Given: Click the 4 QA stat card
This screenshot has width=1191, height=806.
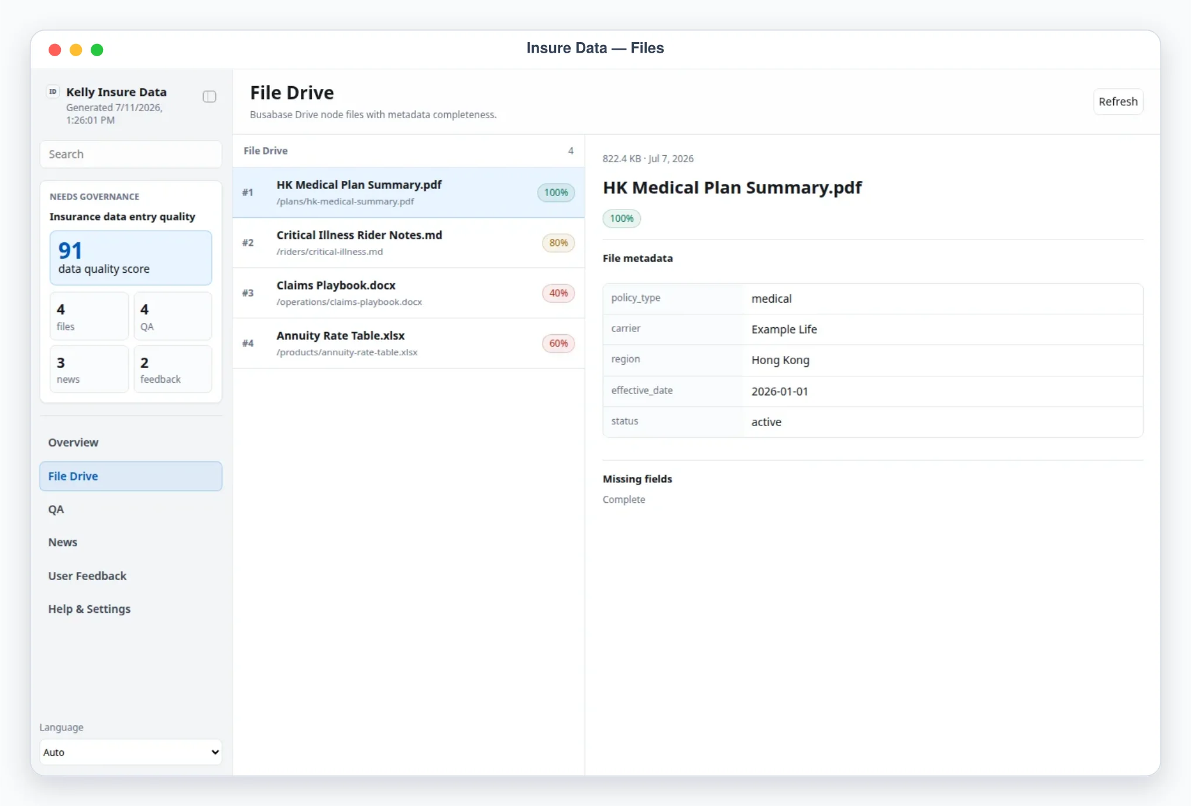Looking at the screenshot, I should point(173,316).
